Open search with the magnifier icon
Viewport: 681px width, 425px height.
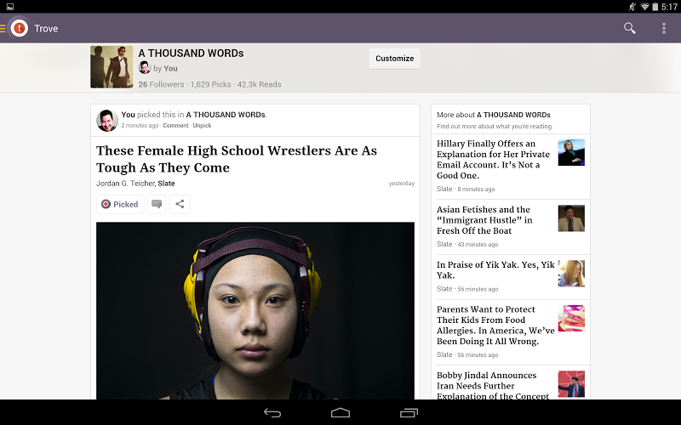[x=629, y=28]
